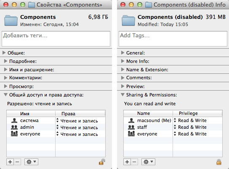Click the locked padlock in Components (disabled) window
Screen dimensions: 229x169
219,162
